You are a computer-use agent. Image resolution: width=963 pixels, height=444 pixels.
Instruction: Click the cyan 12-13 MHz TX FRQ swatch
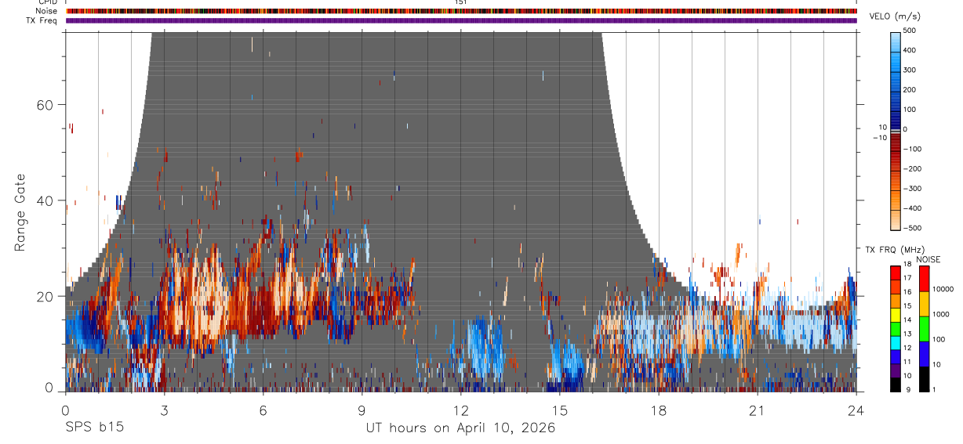point(896,341)
